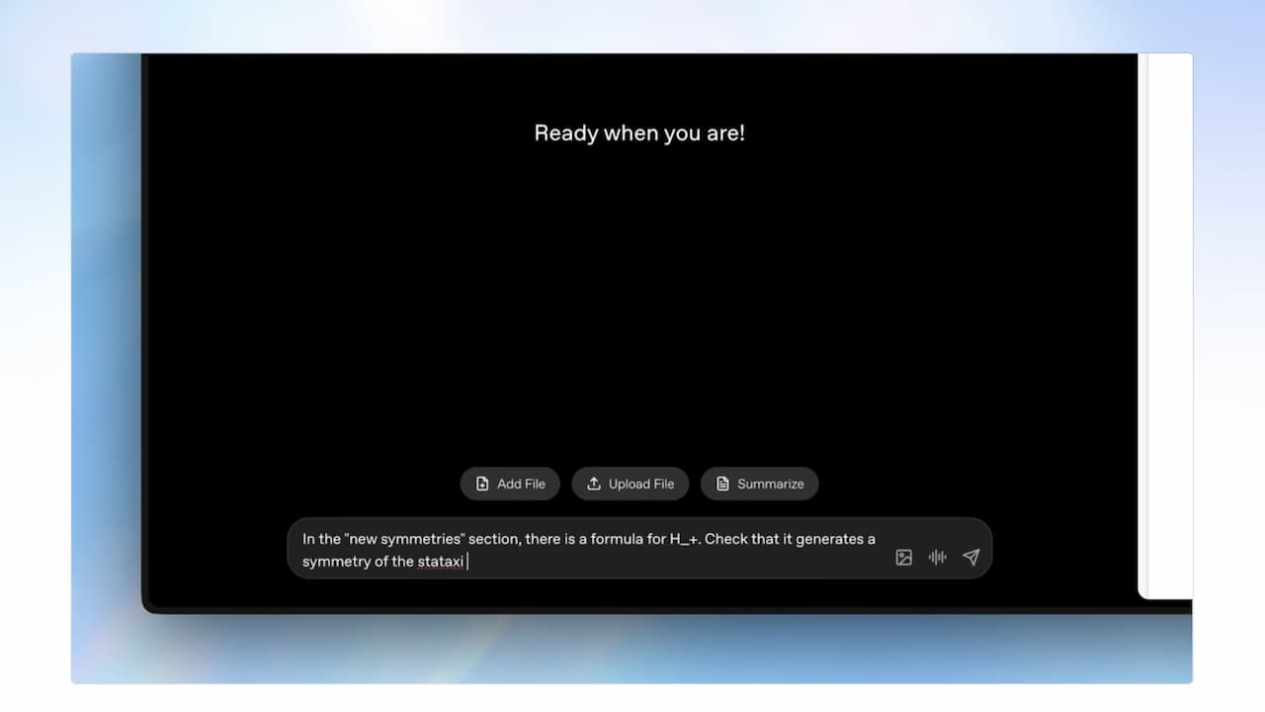Start voice input with the waveform icon
1265x712 pixels.
pyautogui.click(x=937, y=558)
